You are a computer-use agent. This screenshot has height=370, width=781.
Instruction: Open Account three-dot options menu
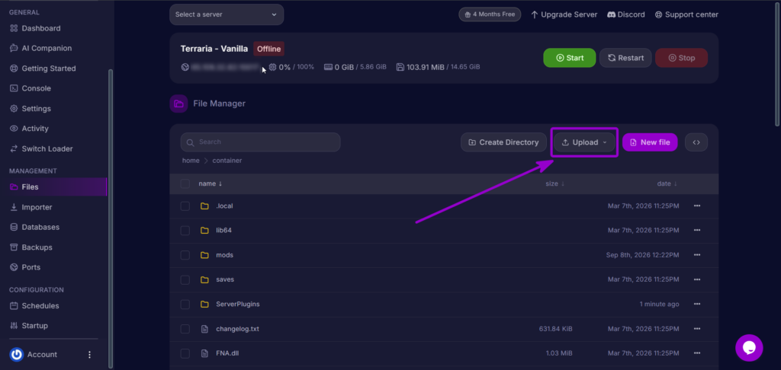coord(90,355)
